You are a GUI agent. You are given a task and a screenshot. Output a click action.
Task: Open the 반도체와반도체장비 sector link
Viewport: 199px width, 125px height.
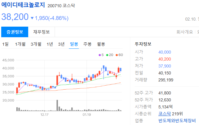(x=177, y=120)
